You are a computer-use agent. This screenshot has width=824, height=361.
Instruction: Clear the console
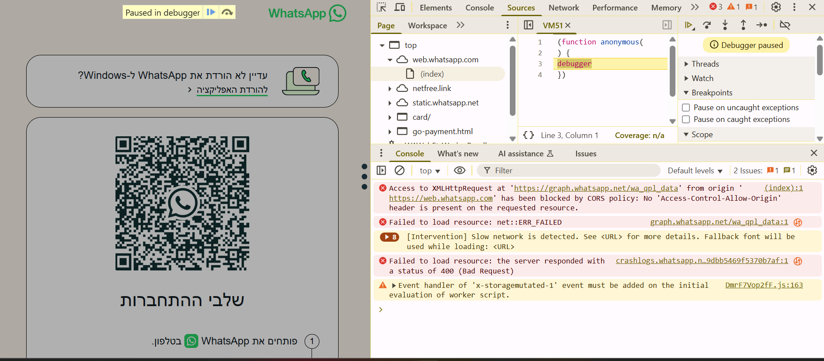400,170
